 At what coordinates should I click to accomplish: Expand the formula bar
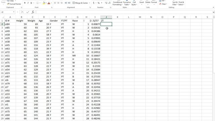(214, 12)
